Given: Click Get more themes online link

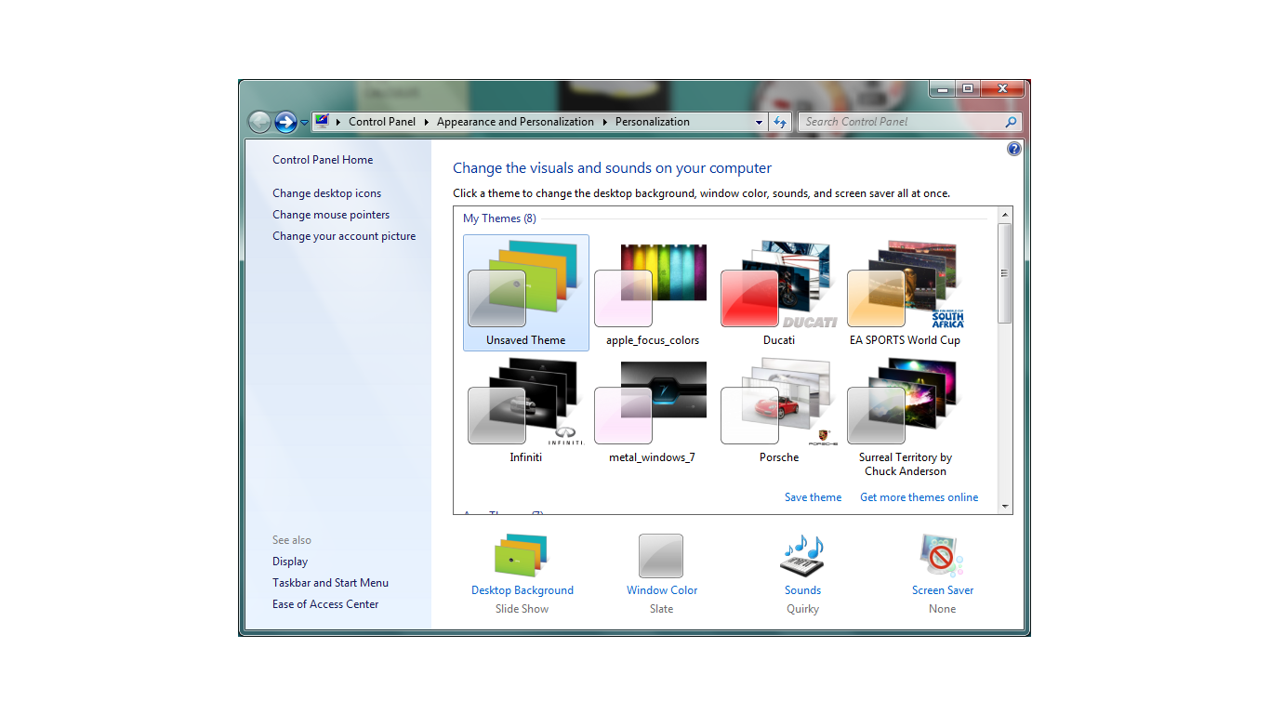Looking at the screenshot, I should point(919,497).
